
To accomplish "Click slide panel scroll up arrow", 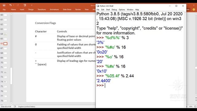I will click(11, 14).
